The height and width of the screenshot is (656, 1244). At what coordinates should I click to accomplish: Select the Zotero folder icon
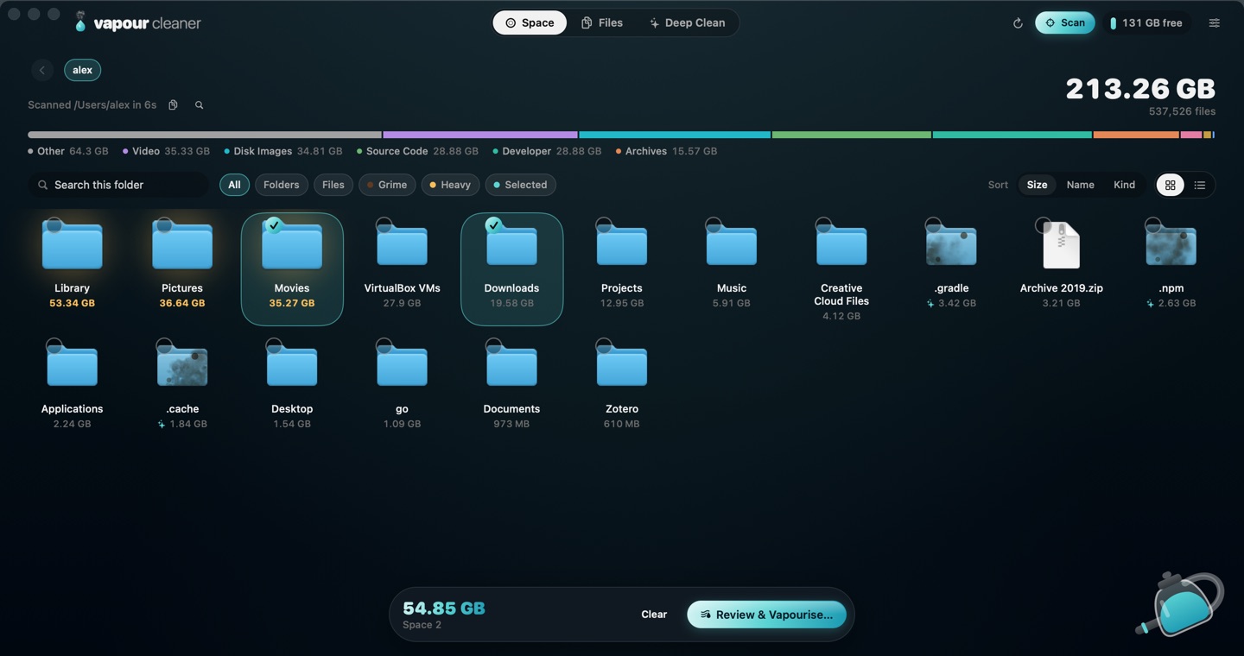[x=622, y=366]
